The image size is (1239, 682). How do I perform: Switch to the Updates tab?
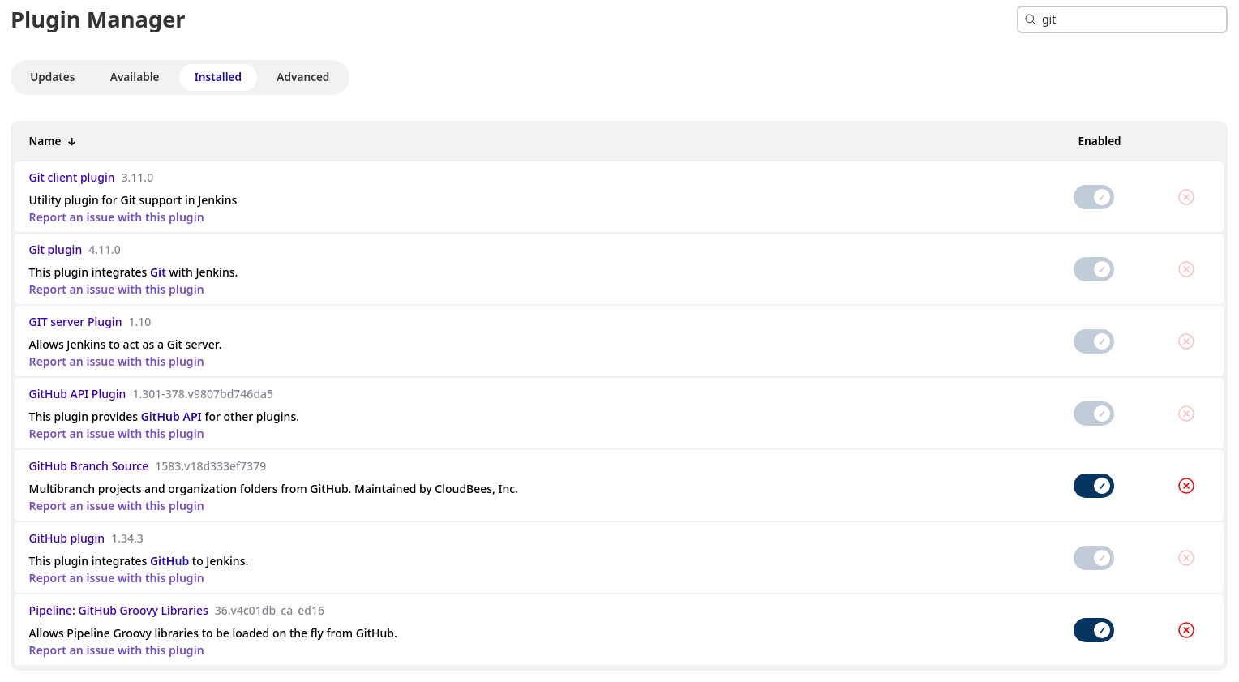click(53, 76)
